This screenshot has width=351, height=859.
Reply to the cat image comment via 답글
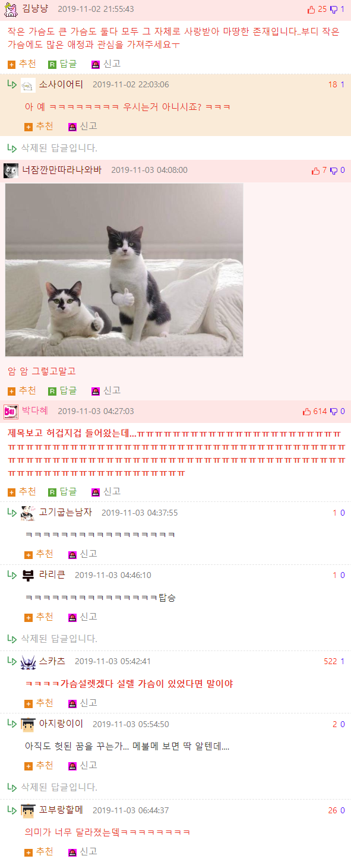(x=62, y=390)
